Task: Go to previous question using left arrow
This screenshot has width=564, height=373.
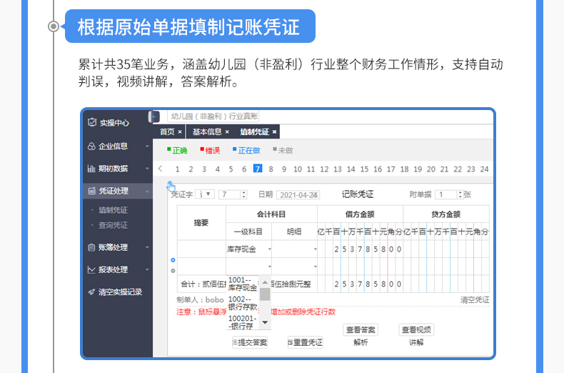Action: click(x=161, y=169)
